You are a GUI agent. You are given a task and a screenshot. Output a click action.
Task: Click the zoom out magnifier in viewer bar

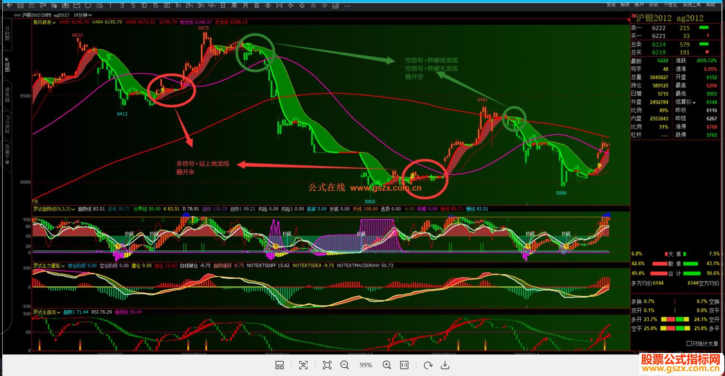(x=344, y=365)
